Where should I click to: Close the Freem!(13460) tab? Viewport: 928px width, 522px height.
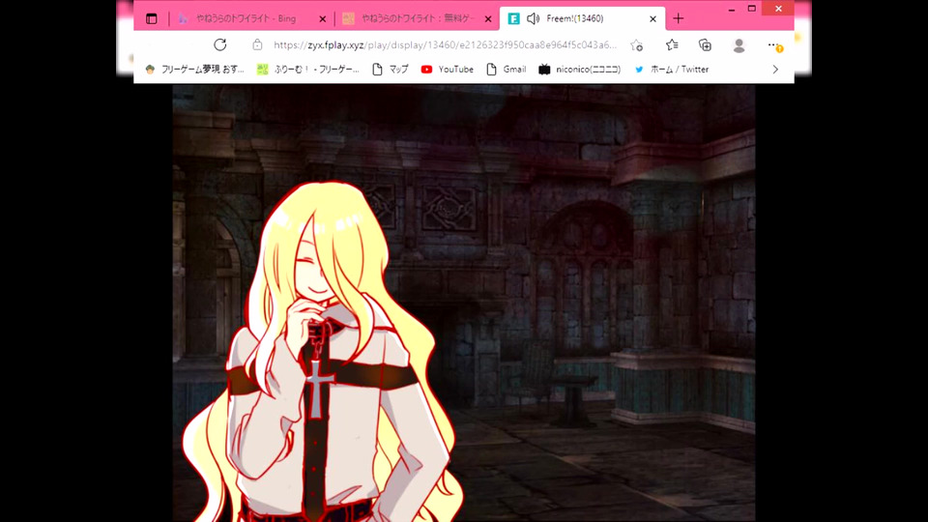pos(652,19)
